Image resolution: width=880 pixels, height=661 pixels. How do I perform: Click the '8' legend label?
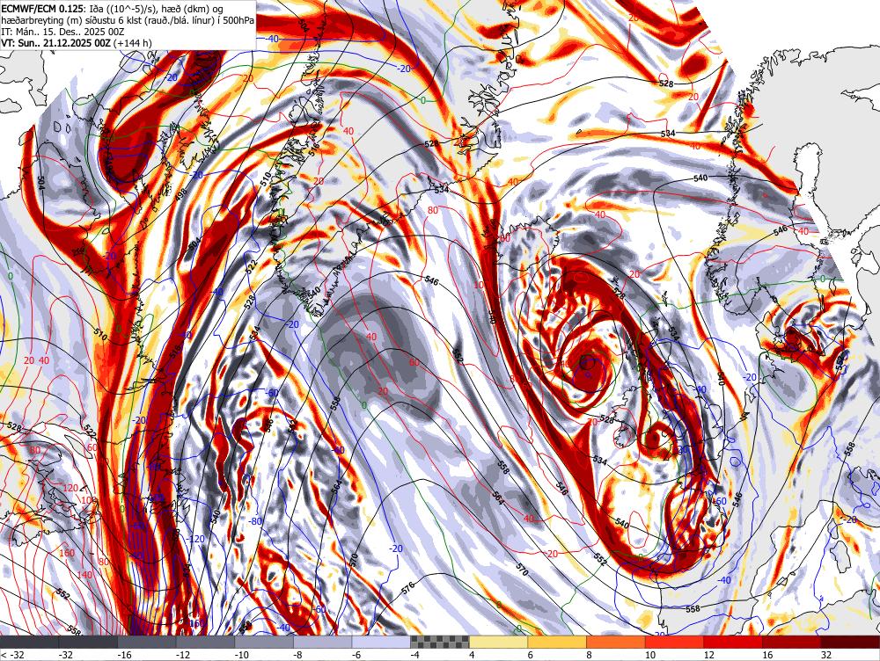click(590, 655)
